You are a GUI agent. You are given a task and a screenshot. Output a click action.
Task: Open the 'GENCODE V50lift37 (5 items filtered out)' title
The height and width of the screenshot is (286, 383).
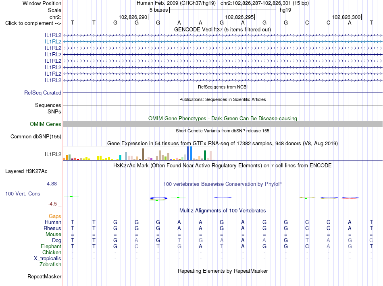(x=223, y=30)
